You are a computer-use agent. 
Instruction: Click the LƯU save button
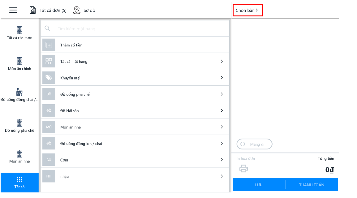coord(259,185)
